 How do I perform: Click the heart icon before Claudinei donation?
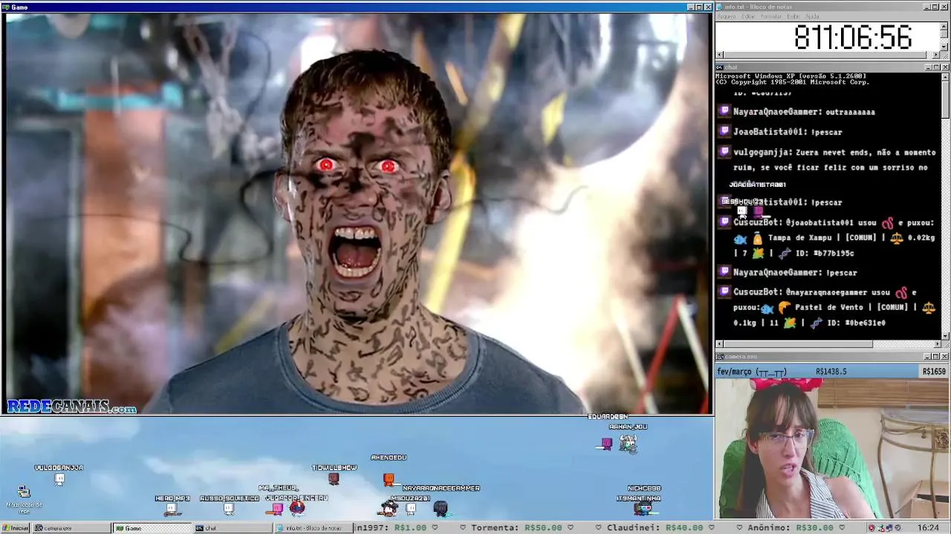pyautogui.click(x=599, y=528)
